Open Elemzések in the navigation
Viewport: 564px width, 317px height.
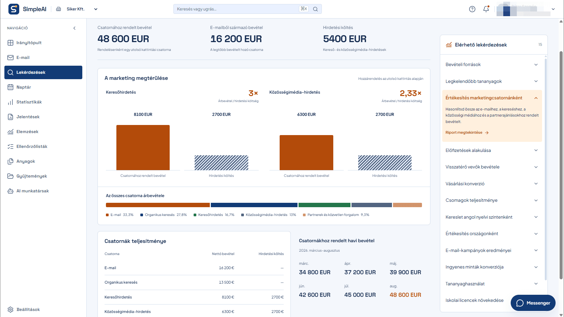(43, 132)
